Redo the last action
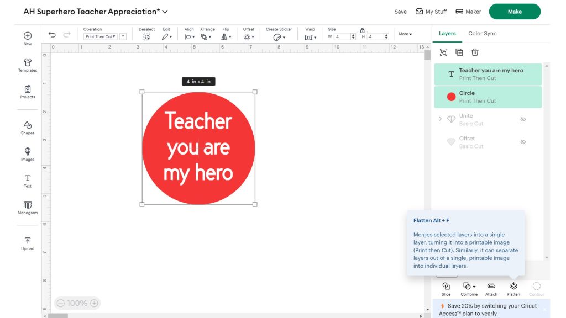Image resolution: width=566 pixels, height=318 pixels. pyautogui.click(x=67, y=35)
